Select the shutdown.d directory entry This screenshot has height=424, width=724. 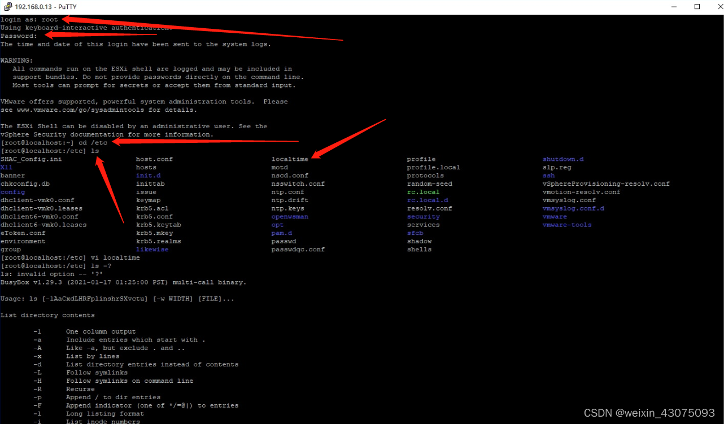pos(563,159)
